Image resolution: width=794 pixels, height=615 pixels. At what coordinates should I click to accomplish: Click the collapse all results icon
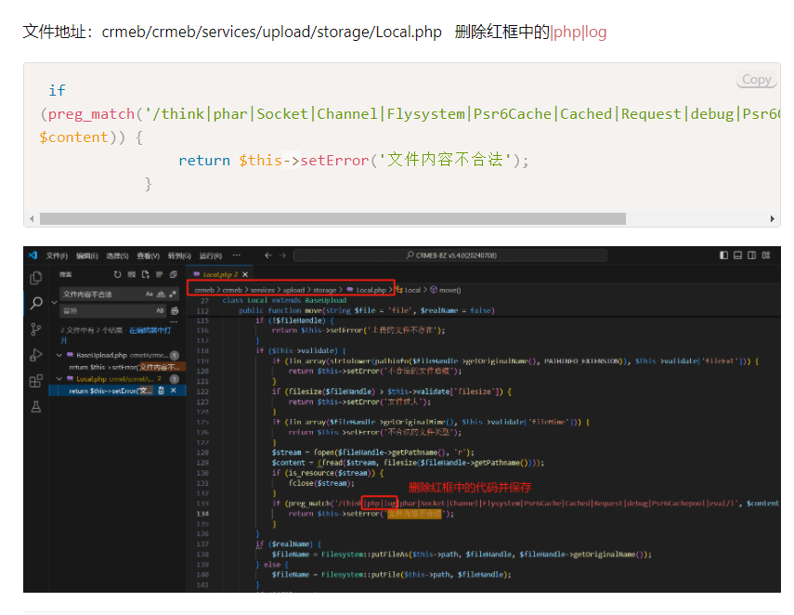(x=173, y=274)
